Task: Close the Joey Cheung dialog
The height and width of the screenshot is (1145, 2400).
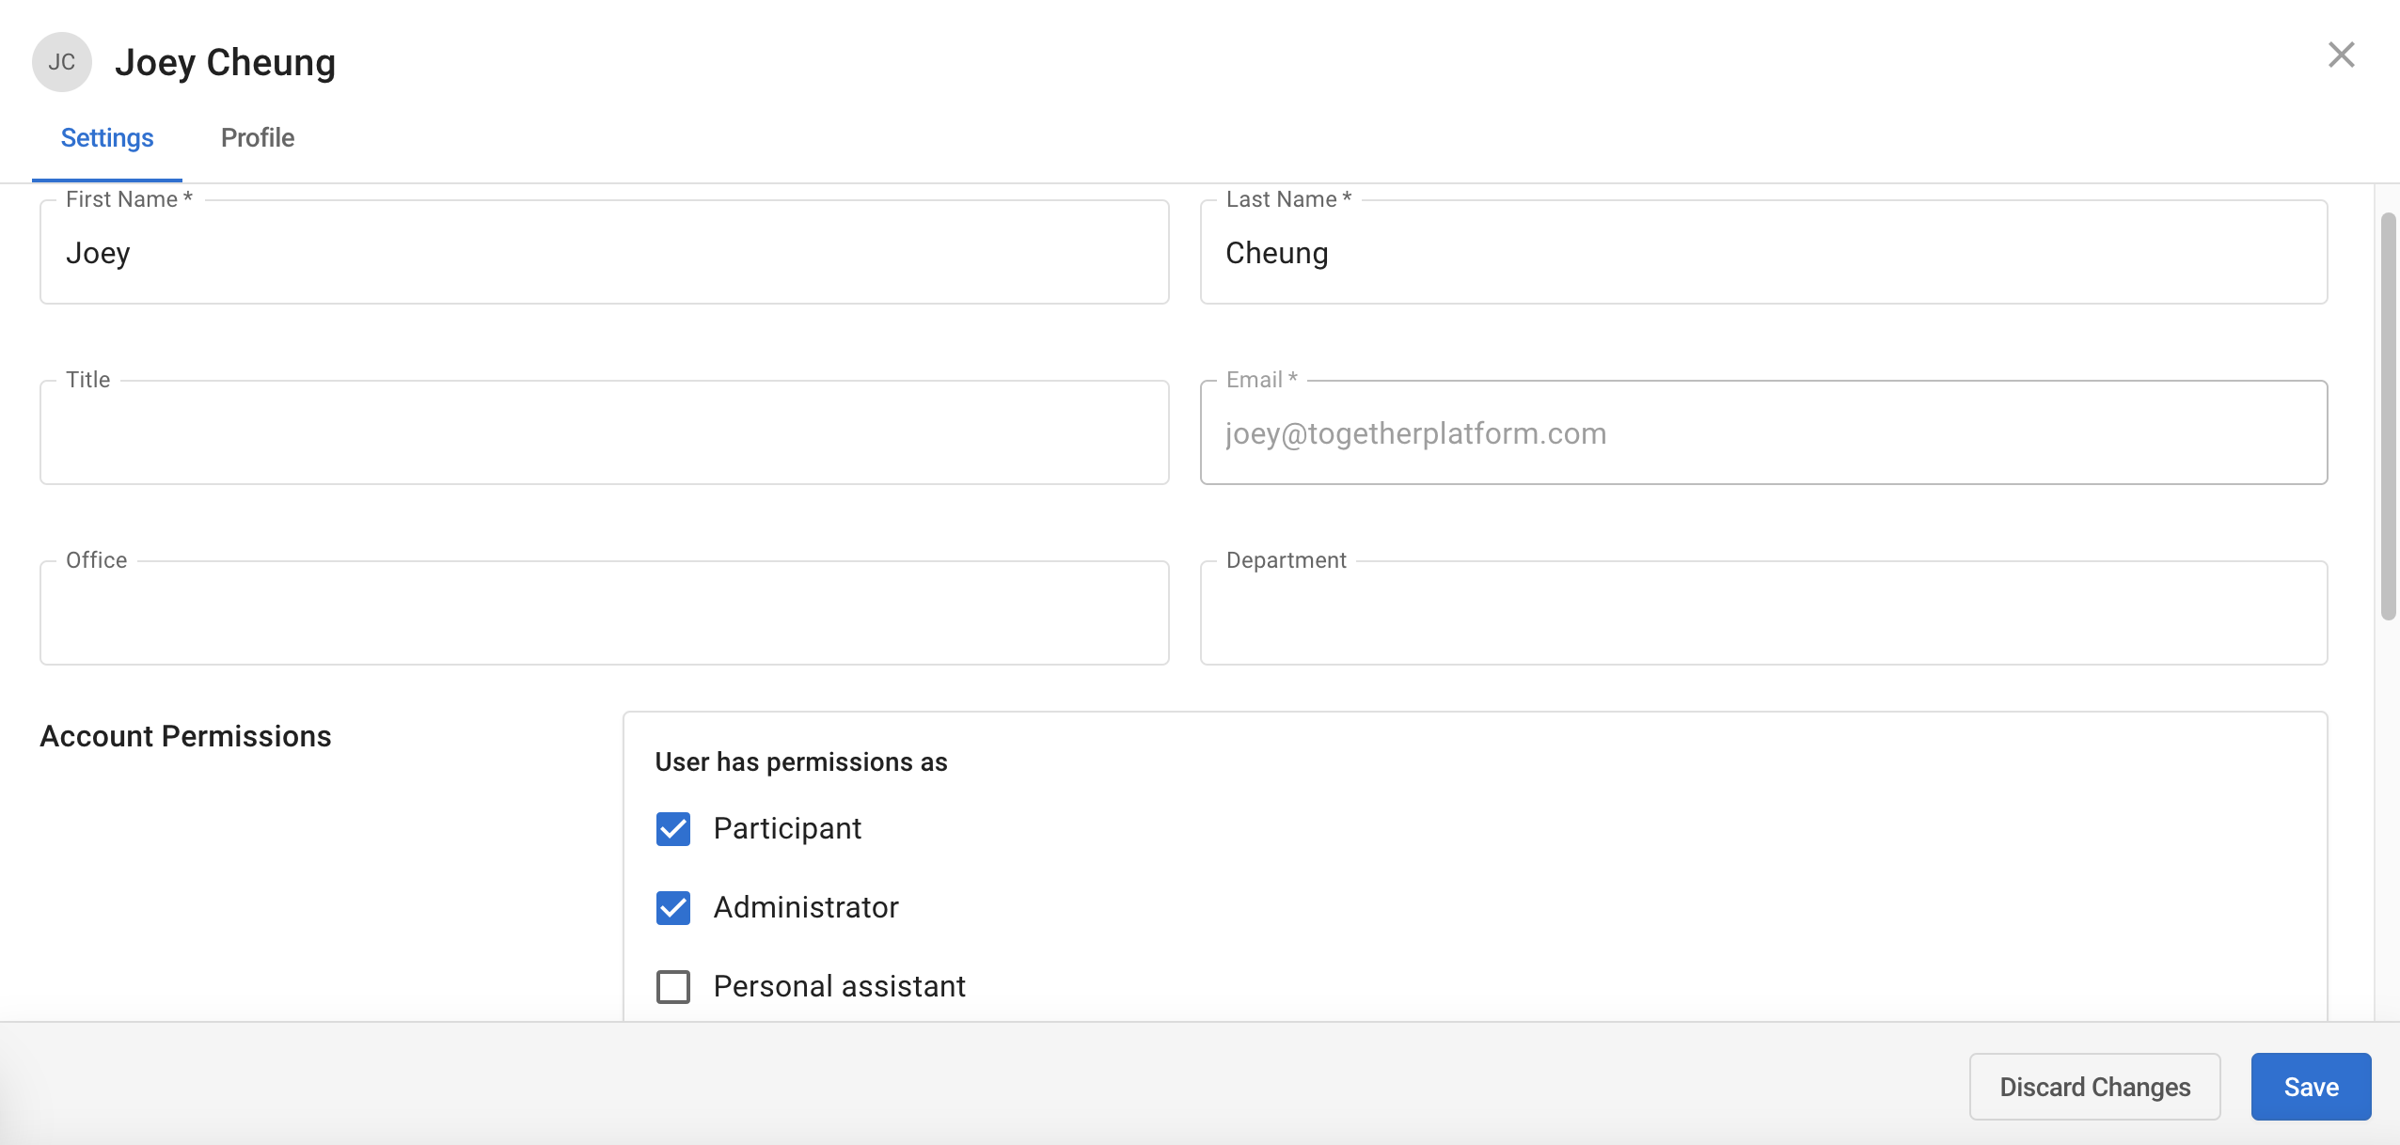Action: [x=2341, y=55]
